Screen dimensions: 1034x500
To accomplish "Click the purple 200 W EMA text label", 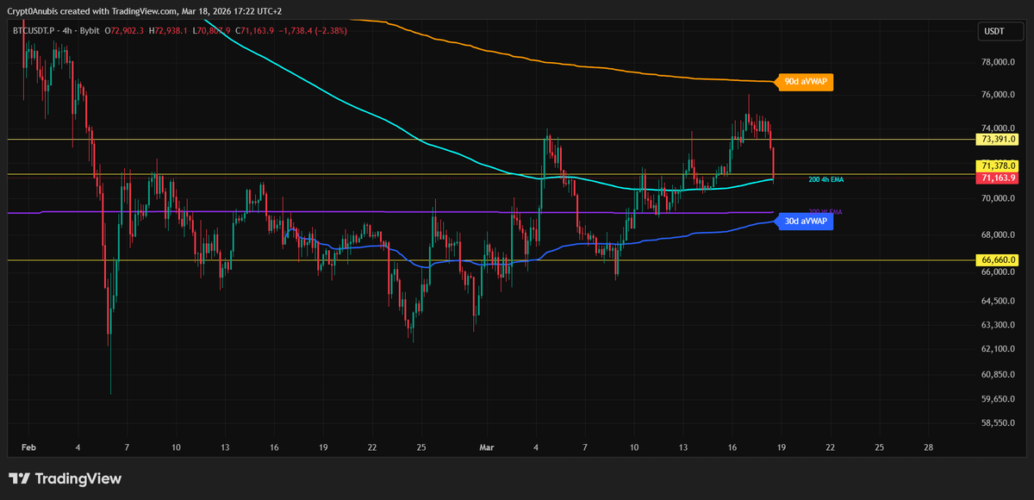I will [x=825, y=211].
